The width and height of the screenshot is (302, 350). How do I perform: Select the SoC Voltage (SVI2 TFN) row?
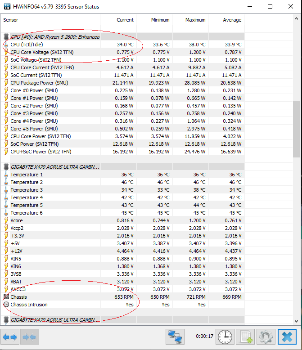pos(122,59)
